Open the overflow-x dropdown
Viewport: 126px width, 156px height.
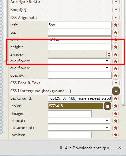[x=79, y=61]
